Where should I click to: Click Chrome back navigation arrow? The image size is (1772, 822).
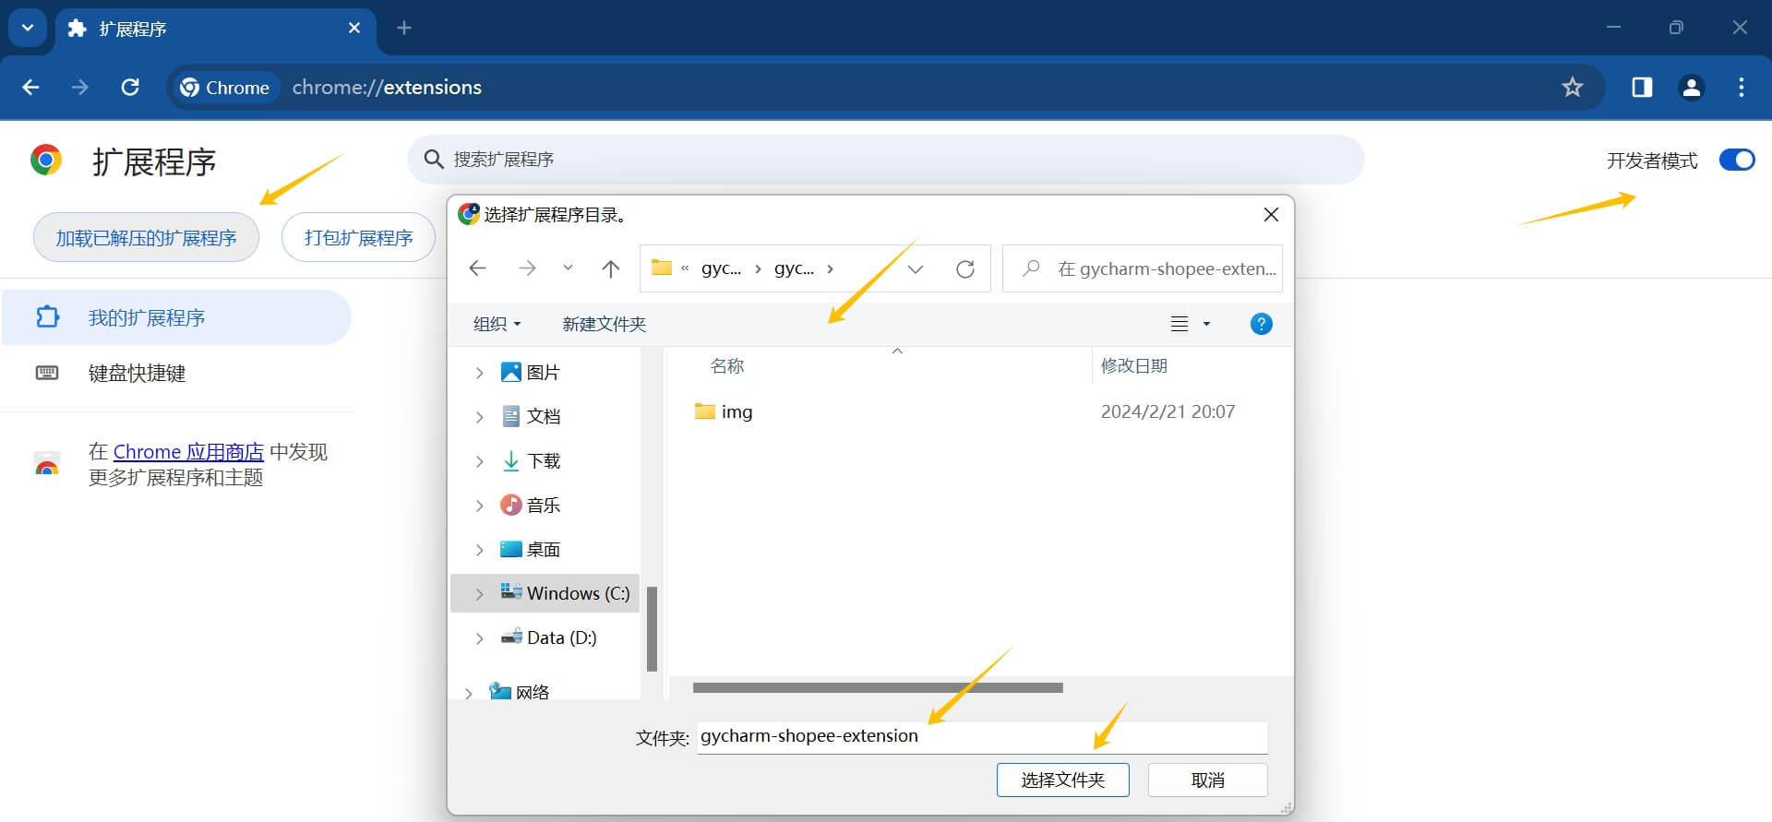point(30,87)
